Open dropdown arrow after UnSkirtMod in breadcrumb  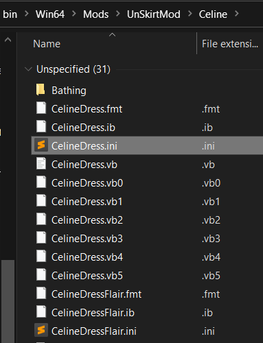(x=190, y=14)
